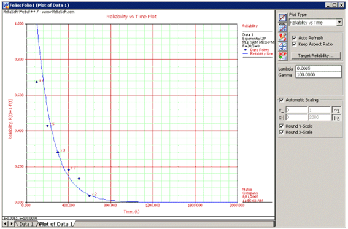Image resolution: width=348 pixels, height=229 pixels.
Task: Click the X-axis maximum field showing 2000
Action: tap(320, 117)
